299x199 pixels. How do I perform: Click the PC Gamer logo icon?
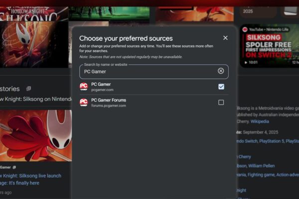point(84,87)
